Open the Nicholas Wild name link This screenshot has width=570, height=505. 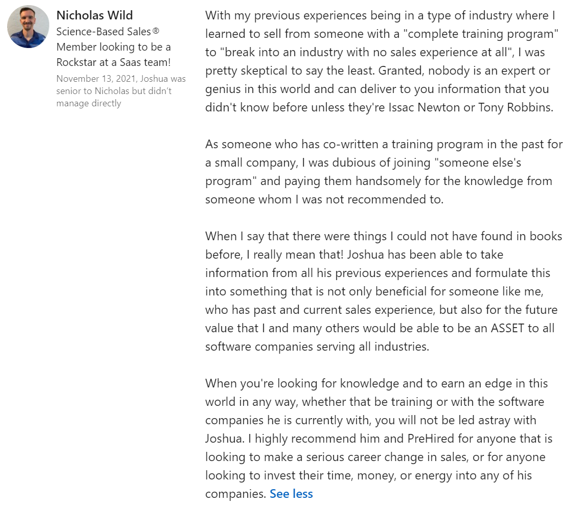pos(95,15)
